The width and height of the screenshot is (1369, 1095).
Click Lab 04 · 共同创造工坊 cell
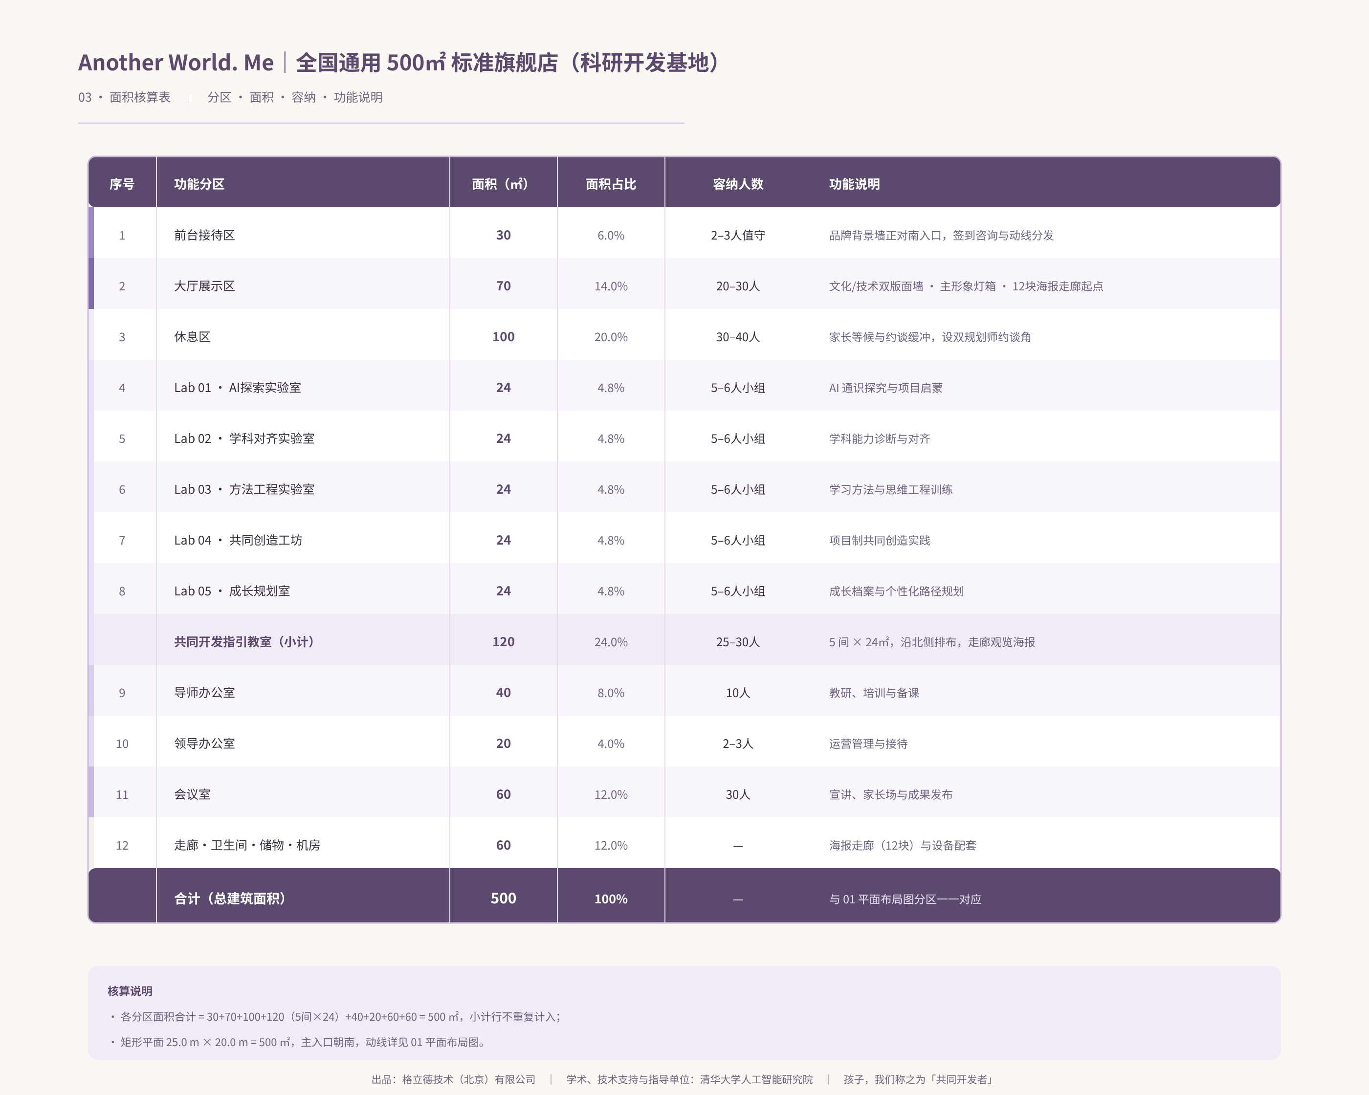238,540
